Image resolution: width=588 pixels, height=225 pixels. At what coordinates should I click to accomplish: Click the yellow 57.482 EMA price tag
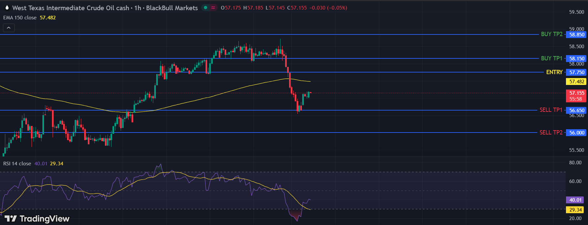pyautogui.click(x=577, y=82)
